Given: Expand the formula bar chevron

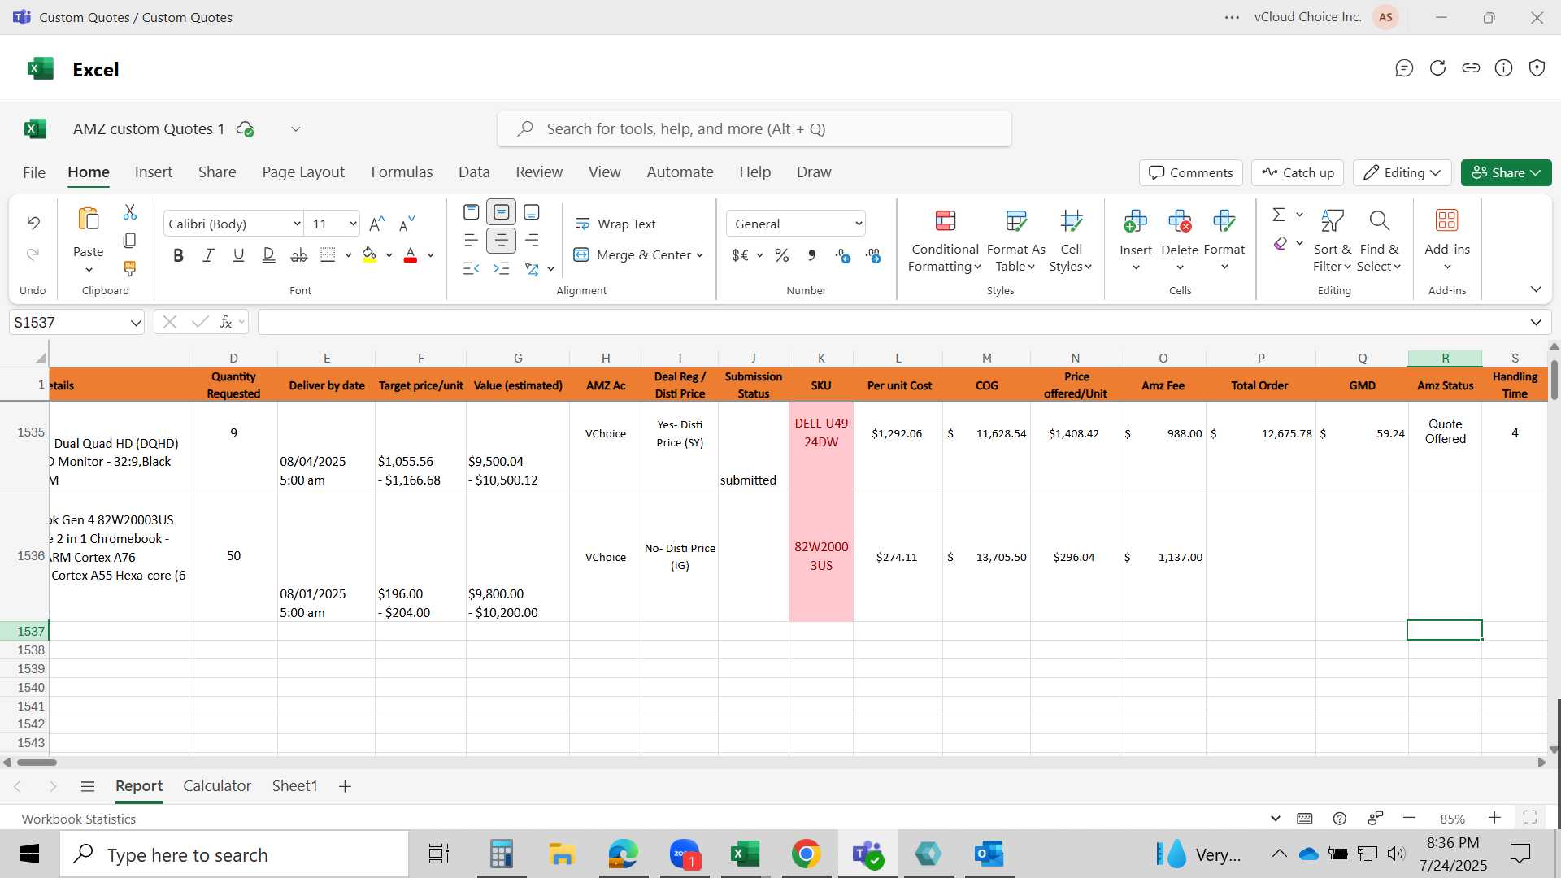Looking at the screenshot, I should tap(1536, 323).
